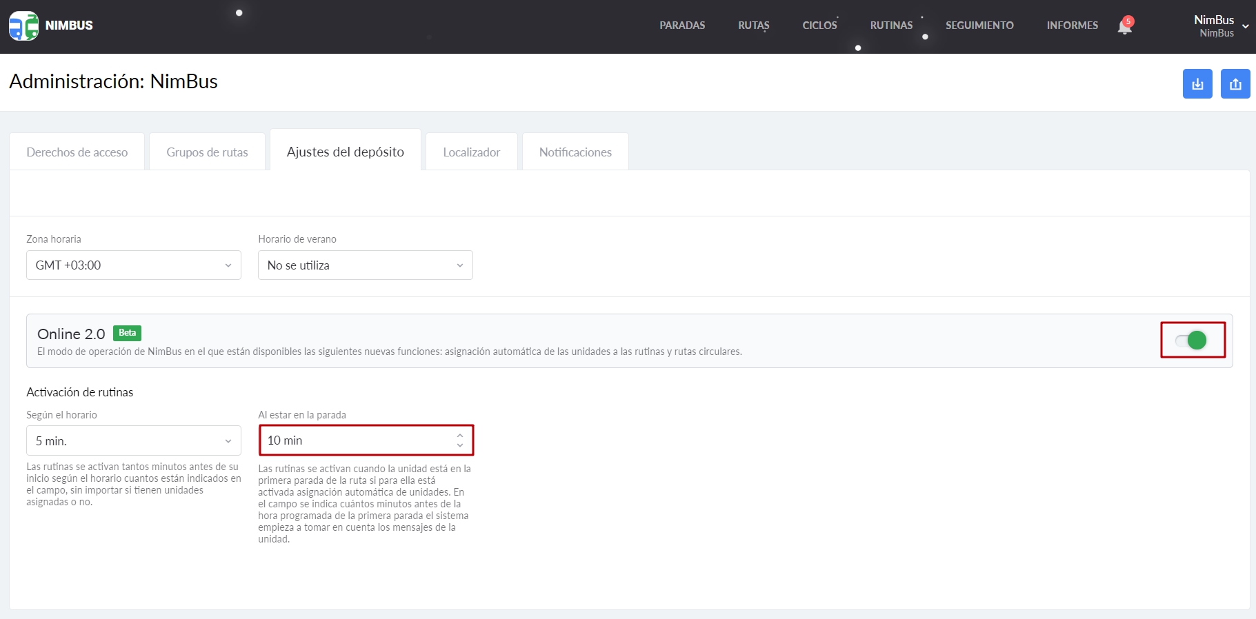The image size is (1256, 619).
Task: Select the Ajustes del depósito tab
Action: (346, 151)
